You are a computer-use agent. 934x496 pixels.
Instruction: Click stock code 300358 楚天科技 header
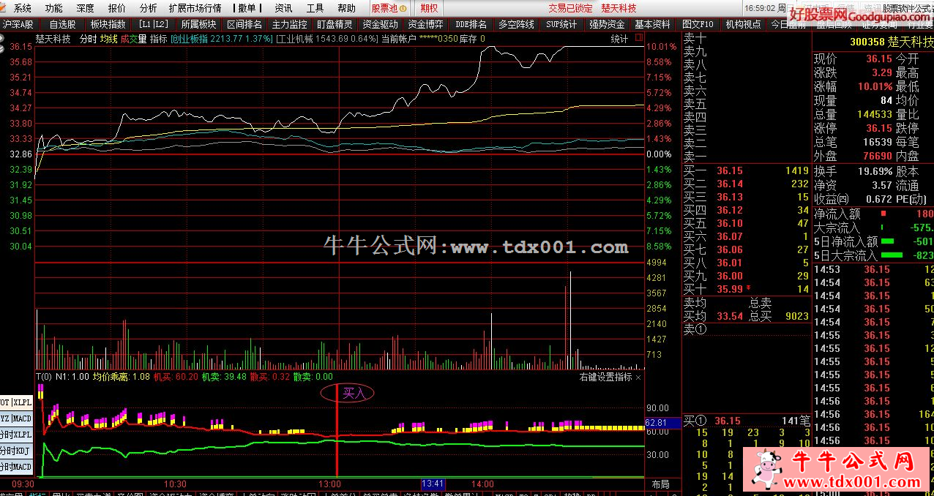(x=891, y=42)
